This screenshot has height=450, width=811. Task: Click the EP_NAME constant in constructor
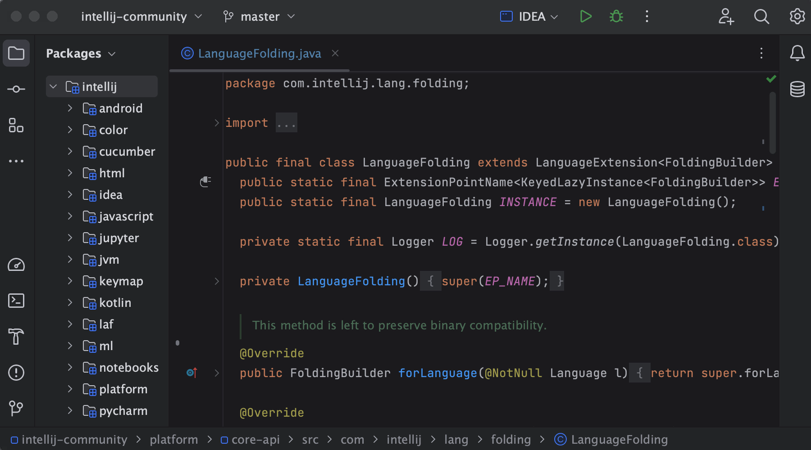(510, 281)
